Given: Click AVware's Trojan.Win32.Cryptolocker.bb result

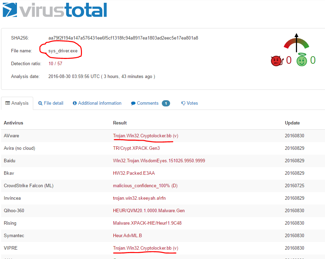Looking at the screenshot, I should [146, 136].
